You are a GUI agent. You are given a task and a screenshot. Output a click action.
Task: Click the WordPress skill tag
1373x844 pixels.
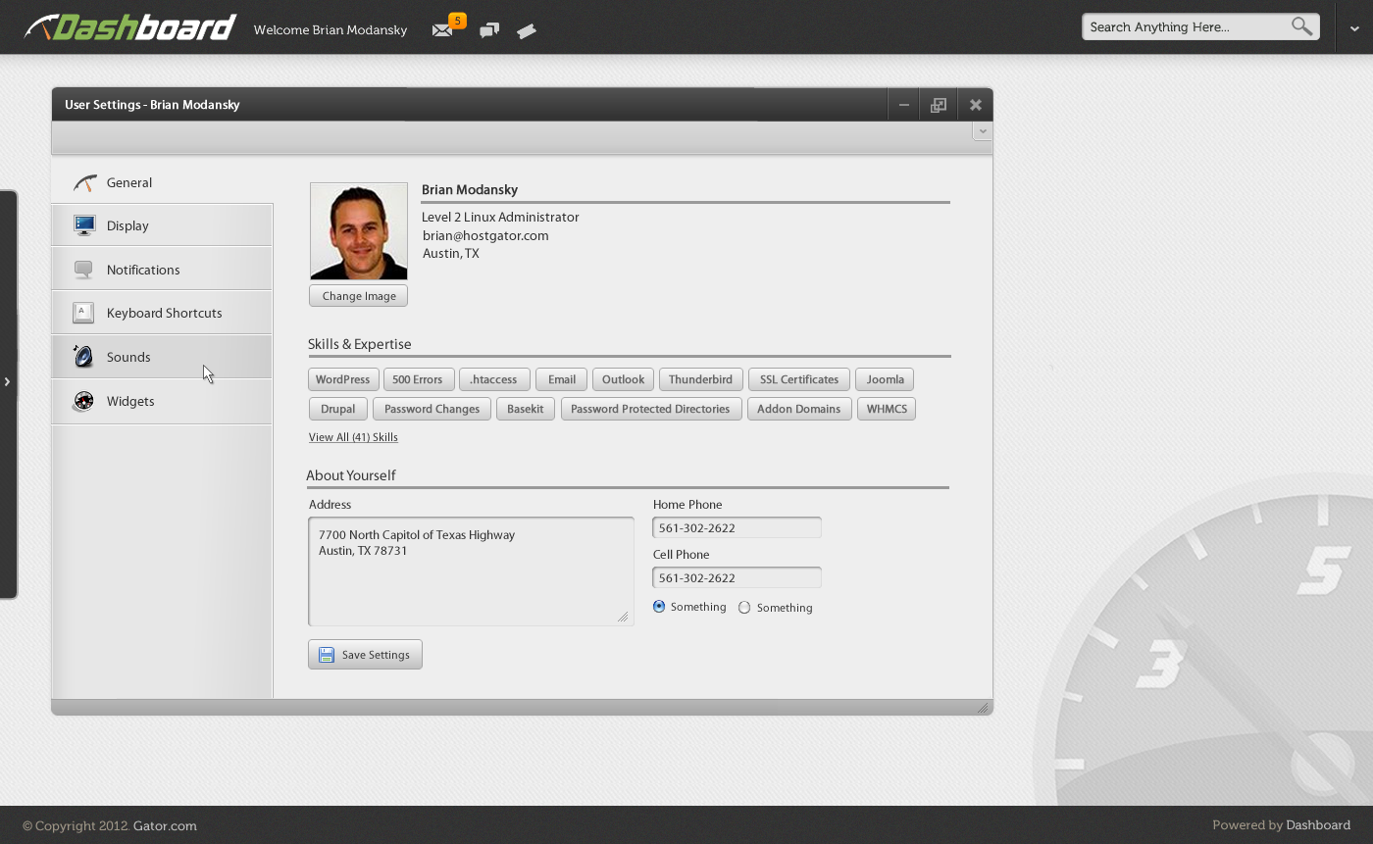(342, 379)
